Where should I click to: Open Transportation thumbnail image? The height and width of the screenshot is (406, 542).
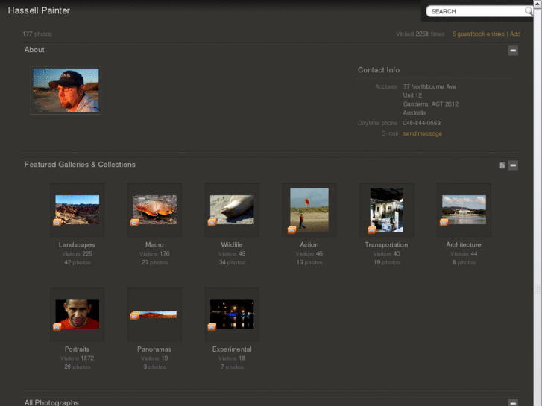coord(387,210)
